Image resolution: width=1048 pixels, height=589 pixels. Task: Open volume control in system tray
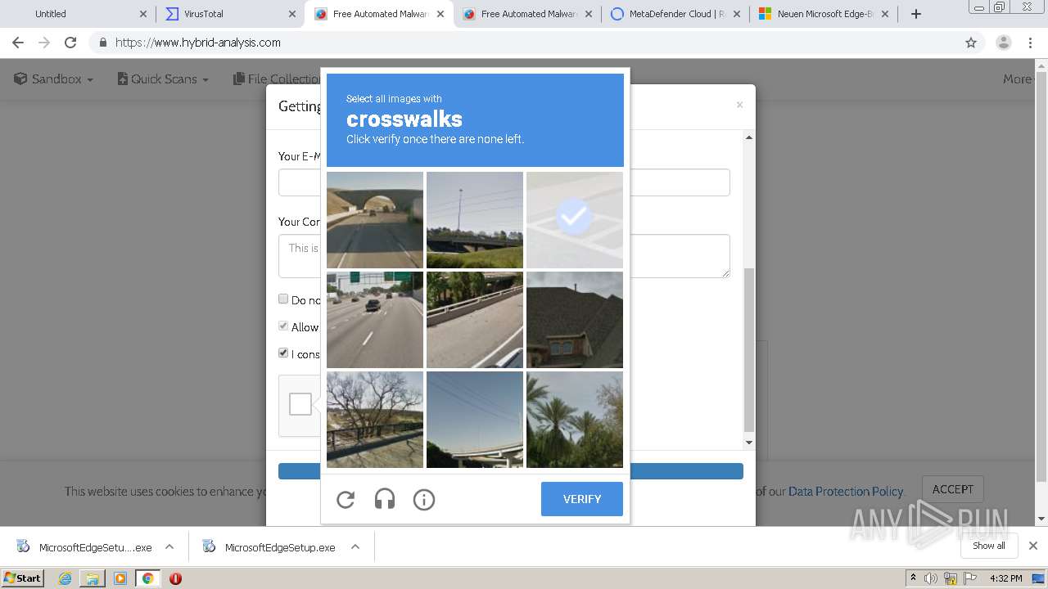(931, 578)
